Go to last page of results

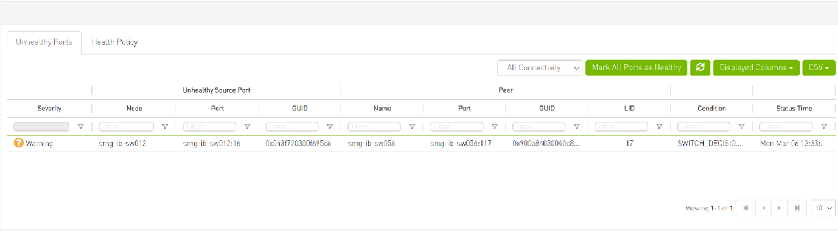(797, 208)
